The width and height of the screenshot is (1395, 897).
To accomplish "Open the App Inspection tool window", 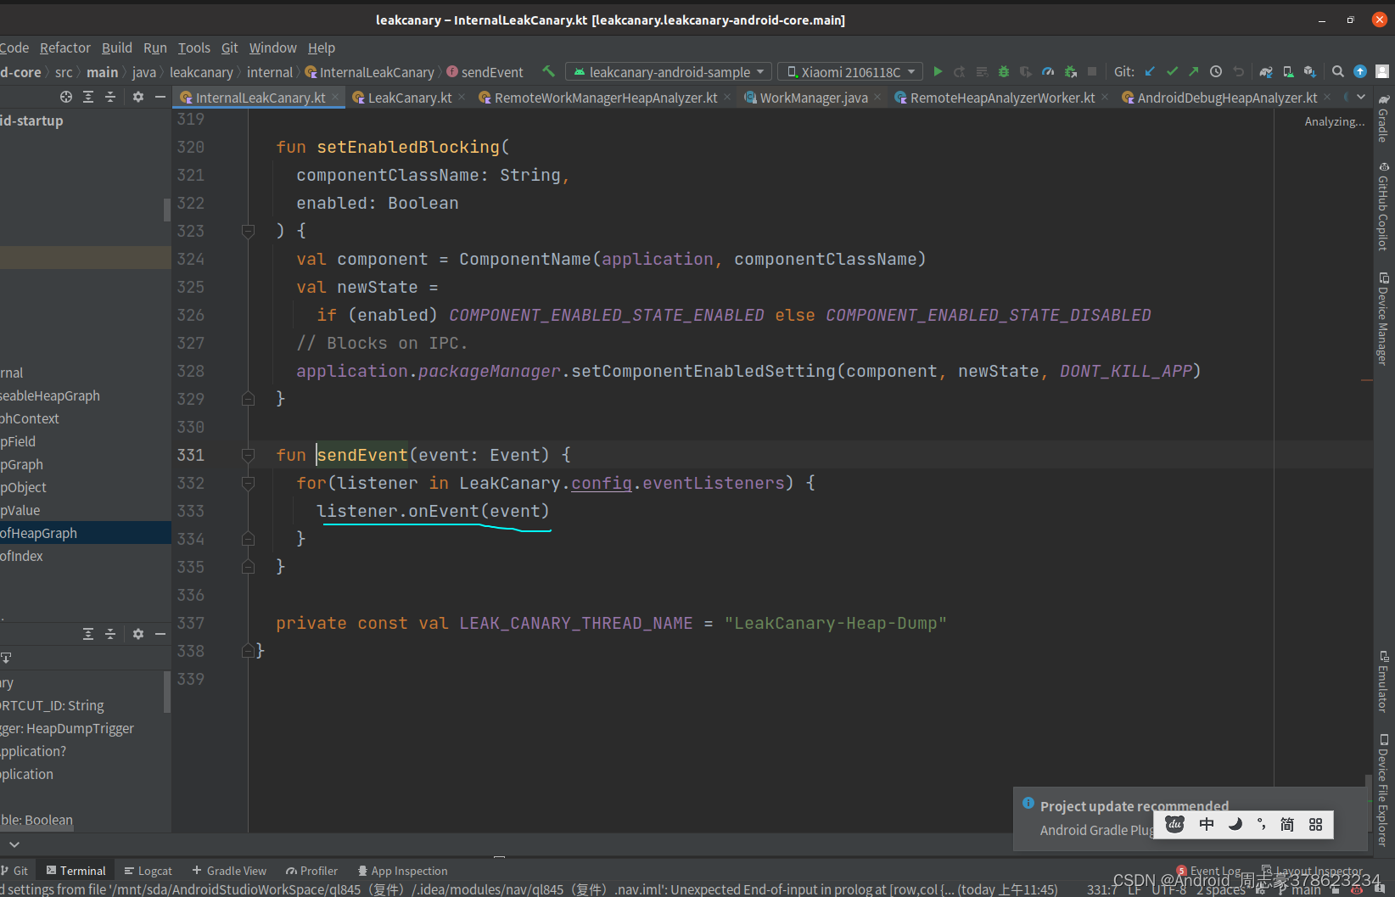I will click(x=403, y=871).
